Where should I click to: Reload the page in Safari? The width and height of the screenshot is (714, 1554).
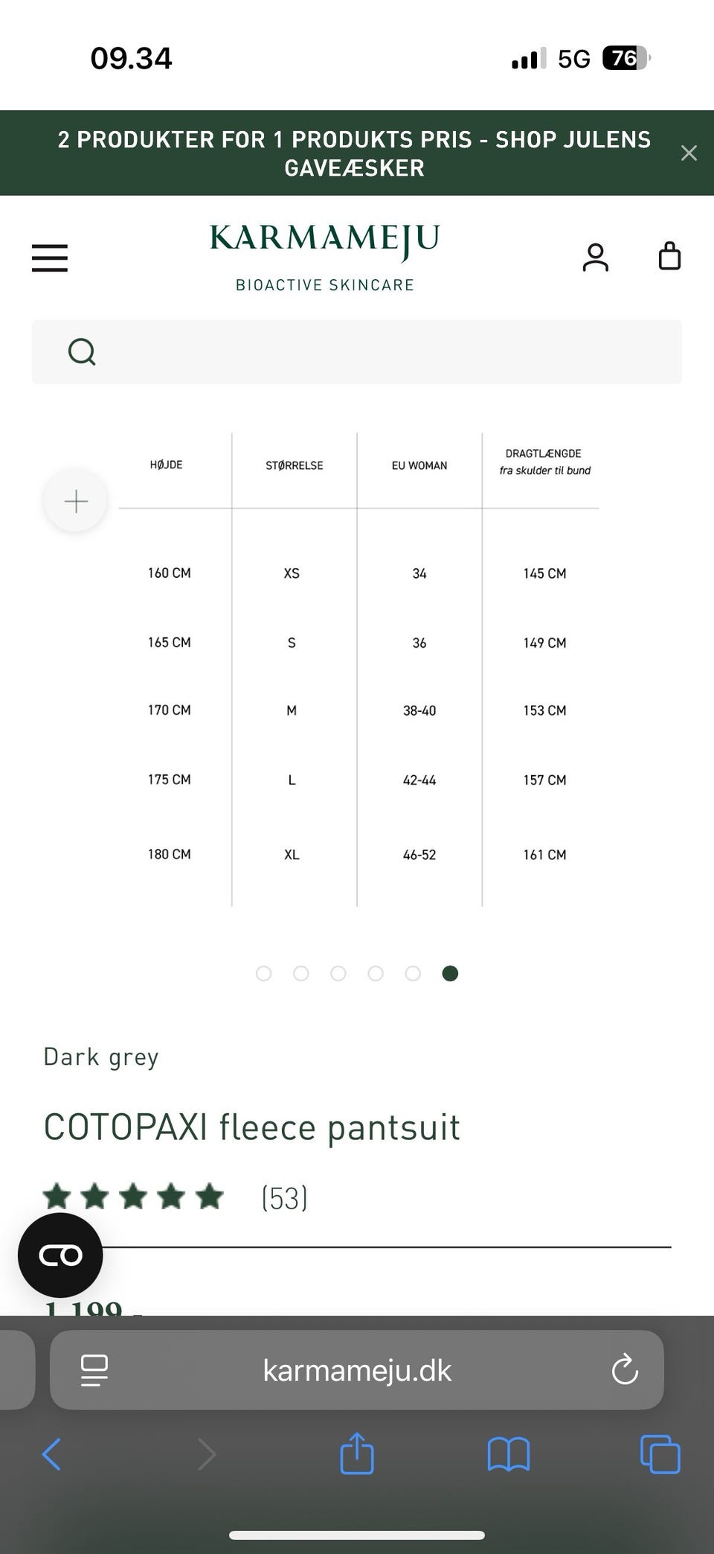pyautogui.click(x=625, y=1369)
